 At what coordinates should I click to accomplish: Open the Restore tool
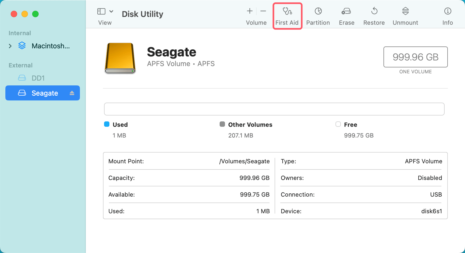click(x=374, y=16)
